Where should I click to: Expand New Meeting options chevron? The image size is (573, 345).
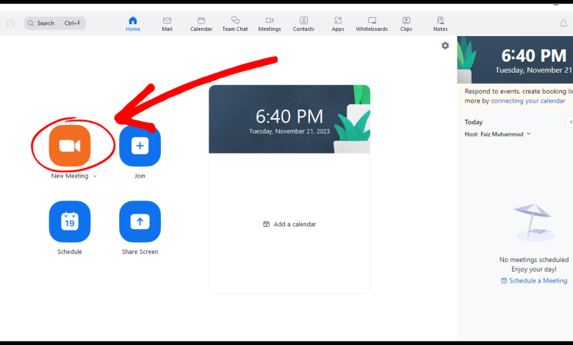pyautogui.click(x=95, y=176)
